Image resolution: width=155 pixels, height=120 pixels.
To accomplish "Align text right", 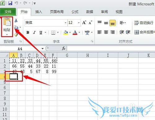I will [x=113, y=32].
